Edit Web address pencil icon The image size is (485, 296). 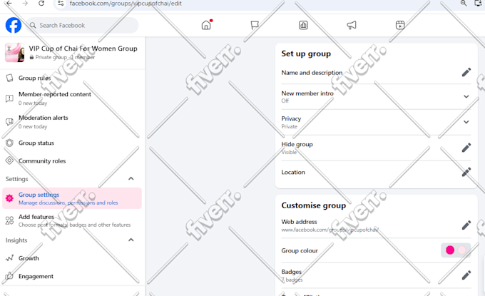(x=466, y=225)
